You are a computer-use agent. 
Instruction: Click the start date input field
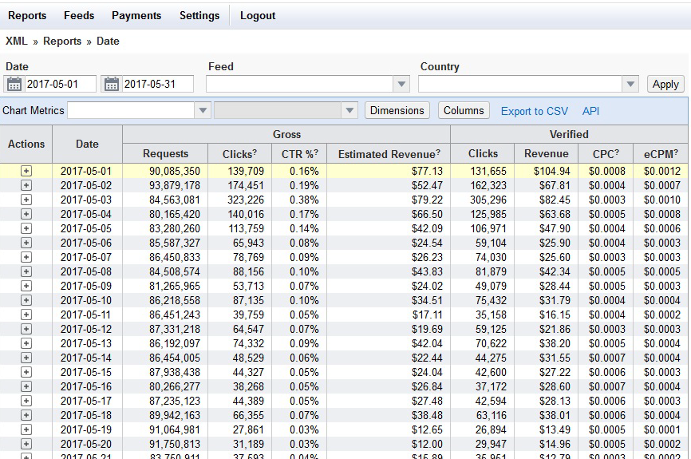pos(60,84)
